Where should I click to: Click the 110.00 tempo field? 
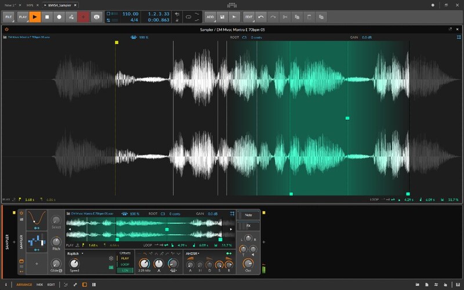130,13
